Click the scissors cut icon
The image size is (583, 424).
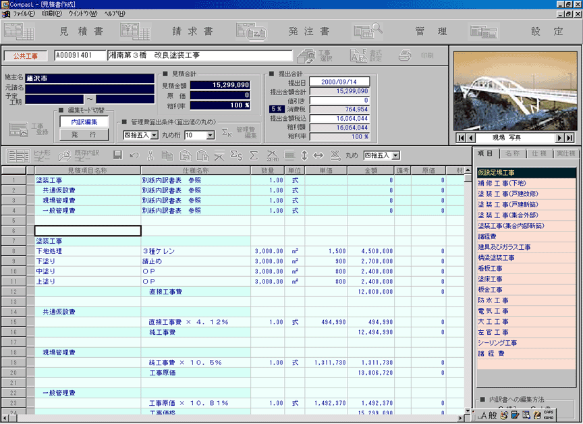tap(150, 155)
